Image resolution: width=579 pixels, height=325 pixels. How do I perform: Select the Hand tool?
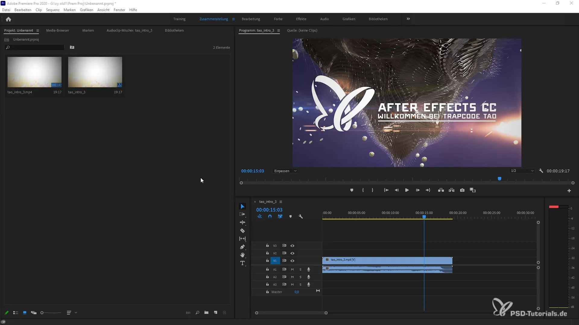coord(242,255)
